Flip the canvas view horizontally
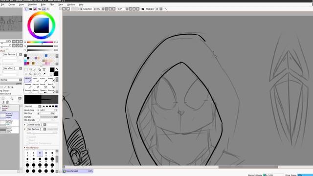Screen dimensions: 313x176 (143, 9)
